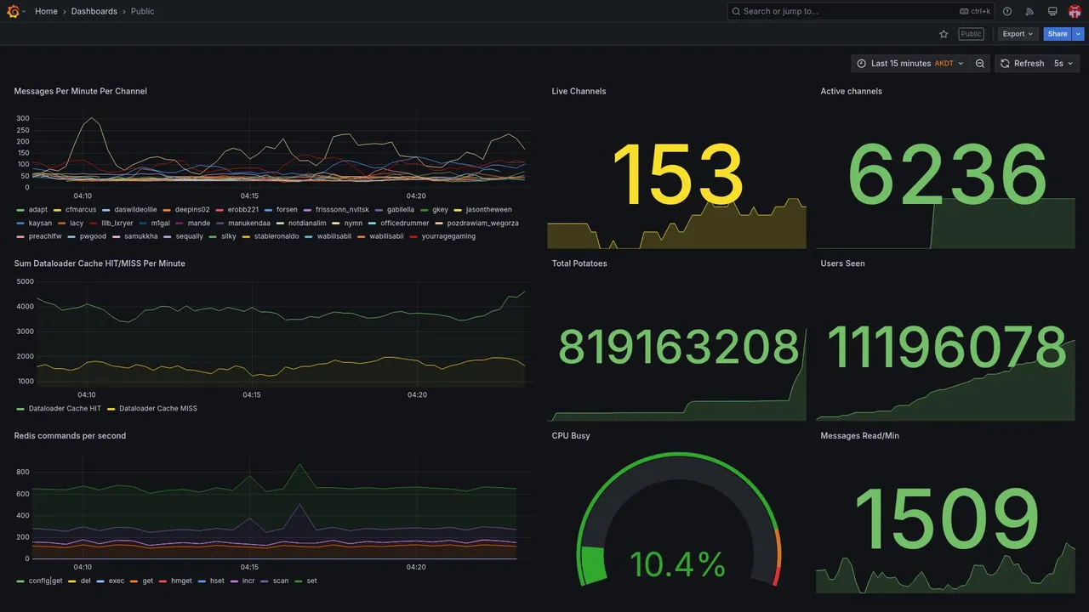This screenshot has width=1089, height=612.
Task: Open the news feed RSS icon
Action: point(1029,11)
